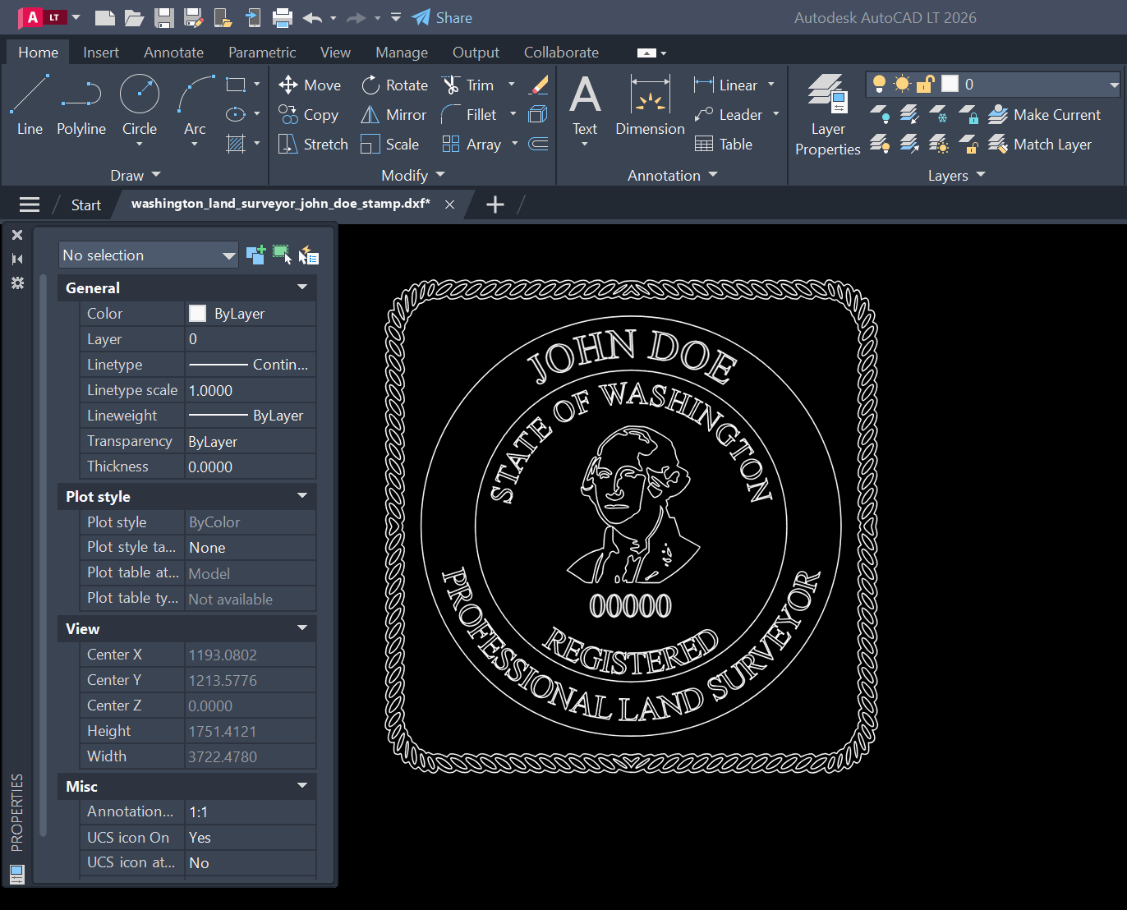
Task: Click the layer Freeze snowflake tool
Action: (x=939, y=114)
